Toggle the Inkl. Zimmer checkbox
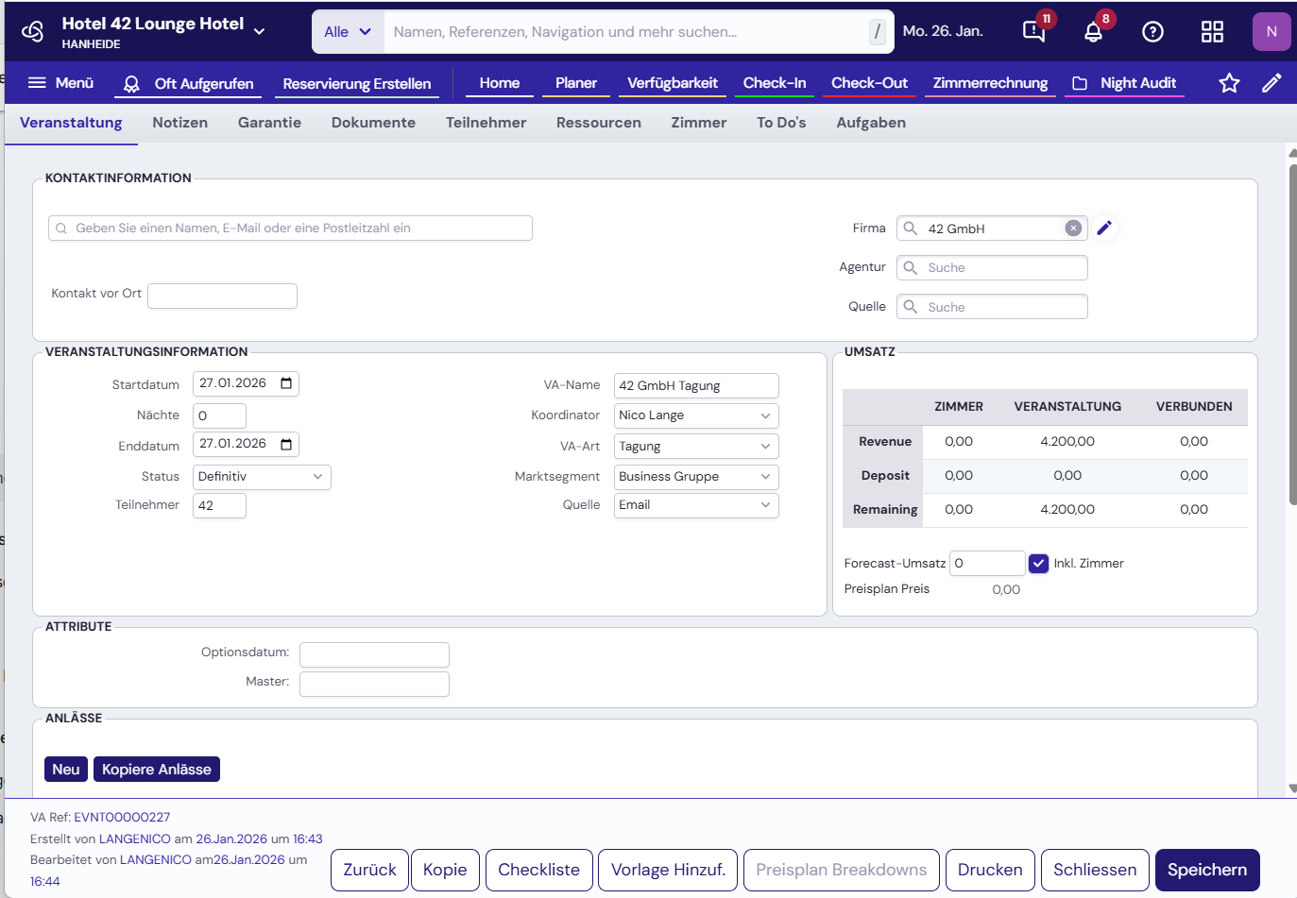Viewport: 1297px width, 898px height. pos(1038,563)
